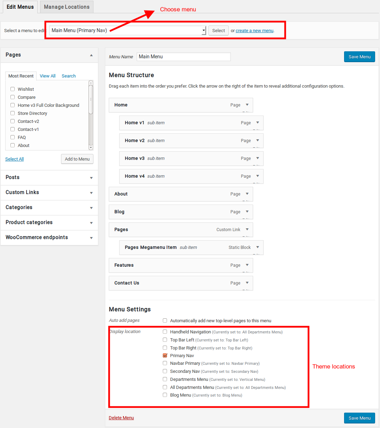The image size is (380, 428).
Task: Click the Delete Menu link
Action: pyautogui.click(x=121, y=418)
